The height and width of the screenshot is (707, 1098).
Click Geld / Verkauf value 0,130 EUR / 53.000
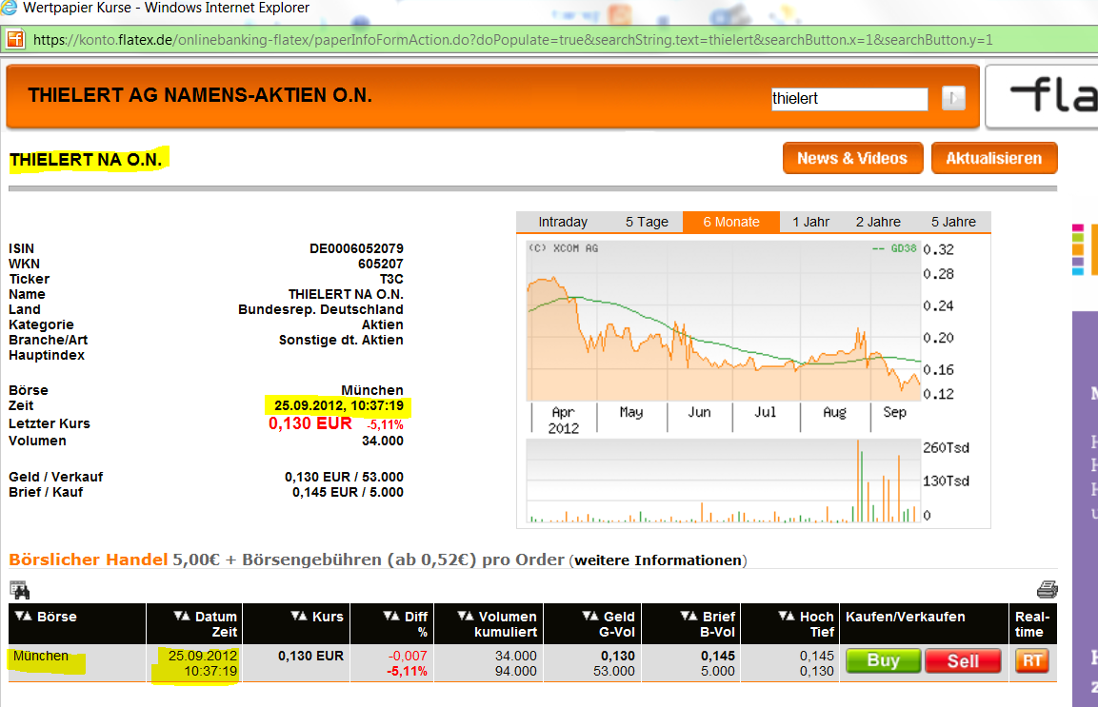(x=344, y=478)
